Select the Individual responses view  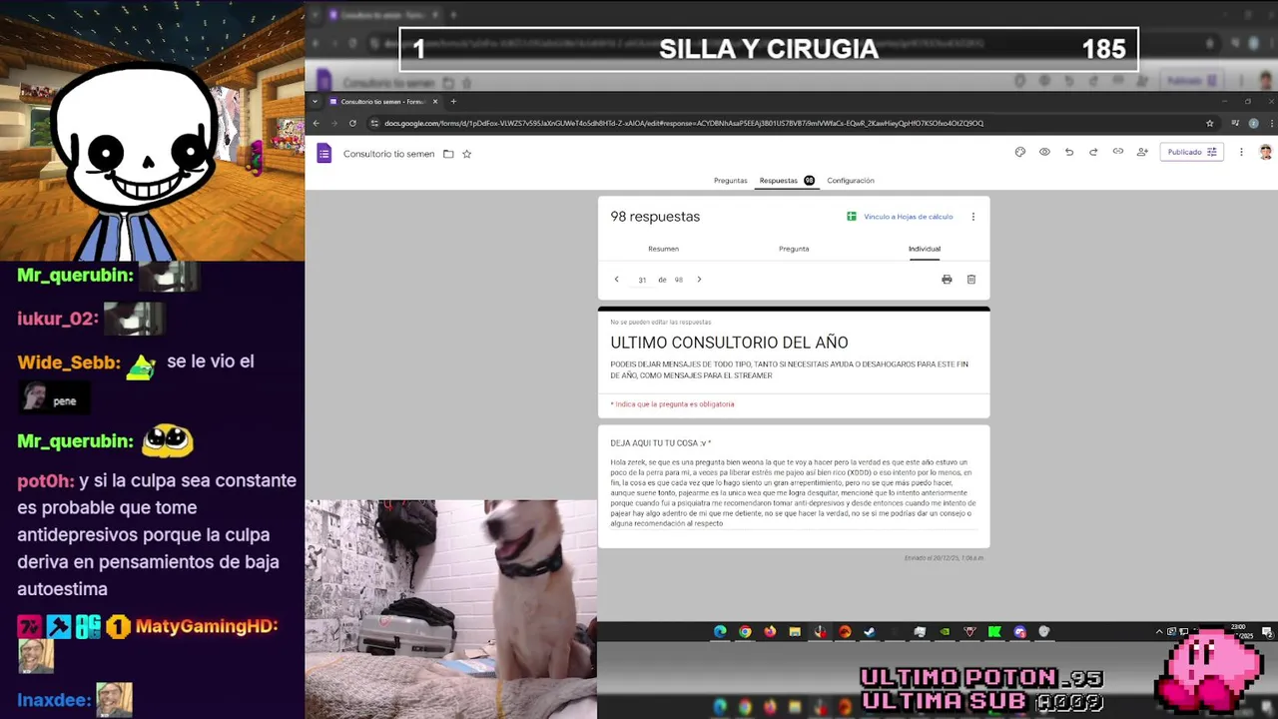click(x=925, y=249)
